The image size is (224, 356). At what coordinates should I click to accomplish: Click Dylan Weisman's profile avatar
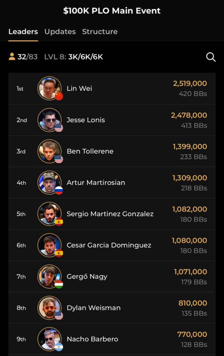click(49, 308)
